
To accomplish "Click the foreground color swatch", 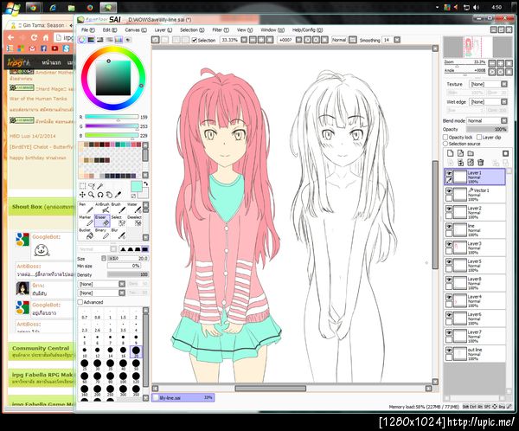I will (x=136, y=187).
